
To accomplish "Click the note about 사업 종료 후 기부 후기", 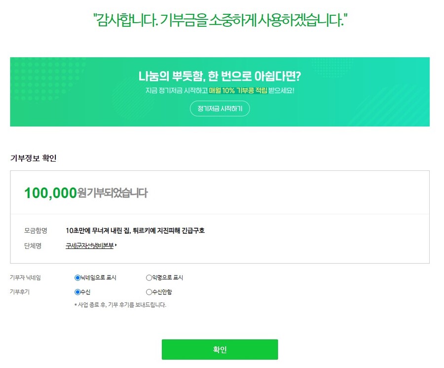I will [x=120, y=305].
